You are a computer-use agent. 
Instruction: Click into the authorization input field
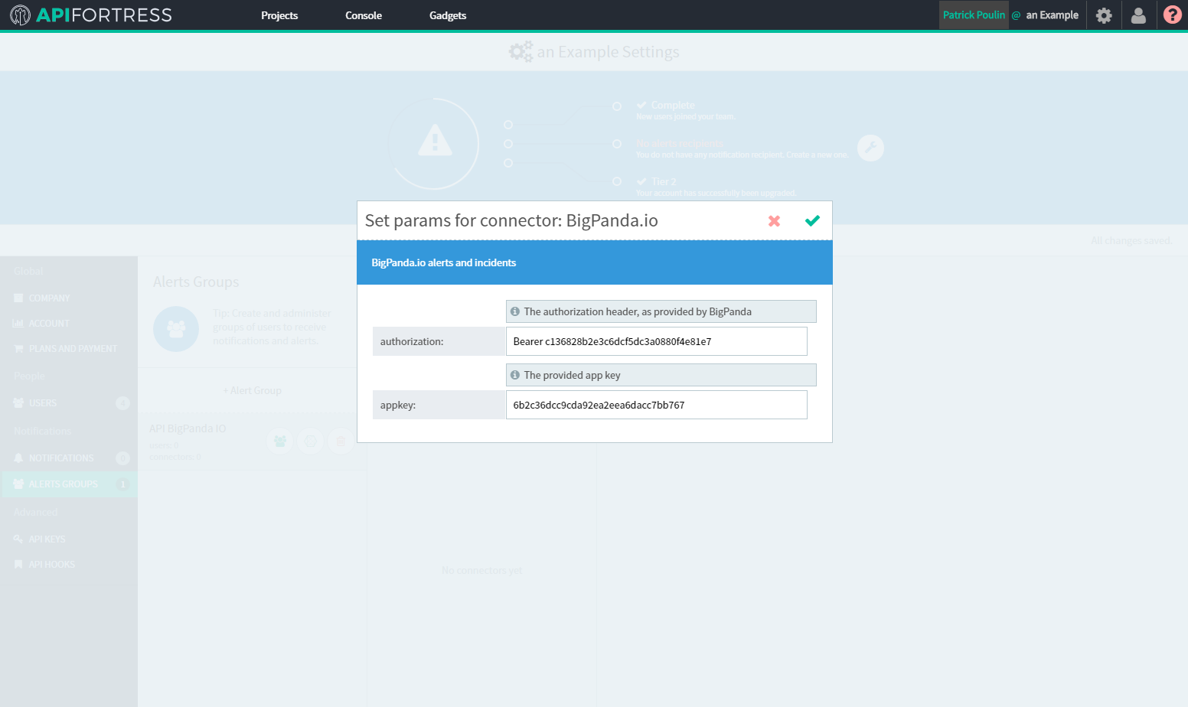coord(656,341)
